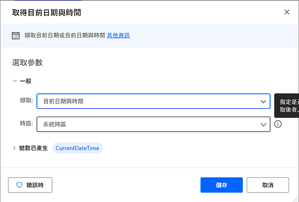Collapse the 一般 section chevron
Viewport: 299px width, 202px height.
15,80
